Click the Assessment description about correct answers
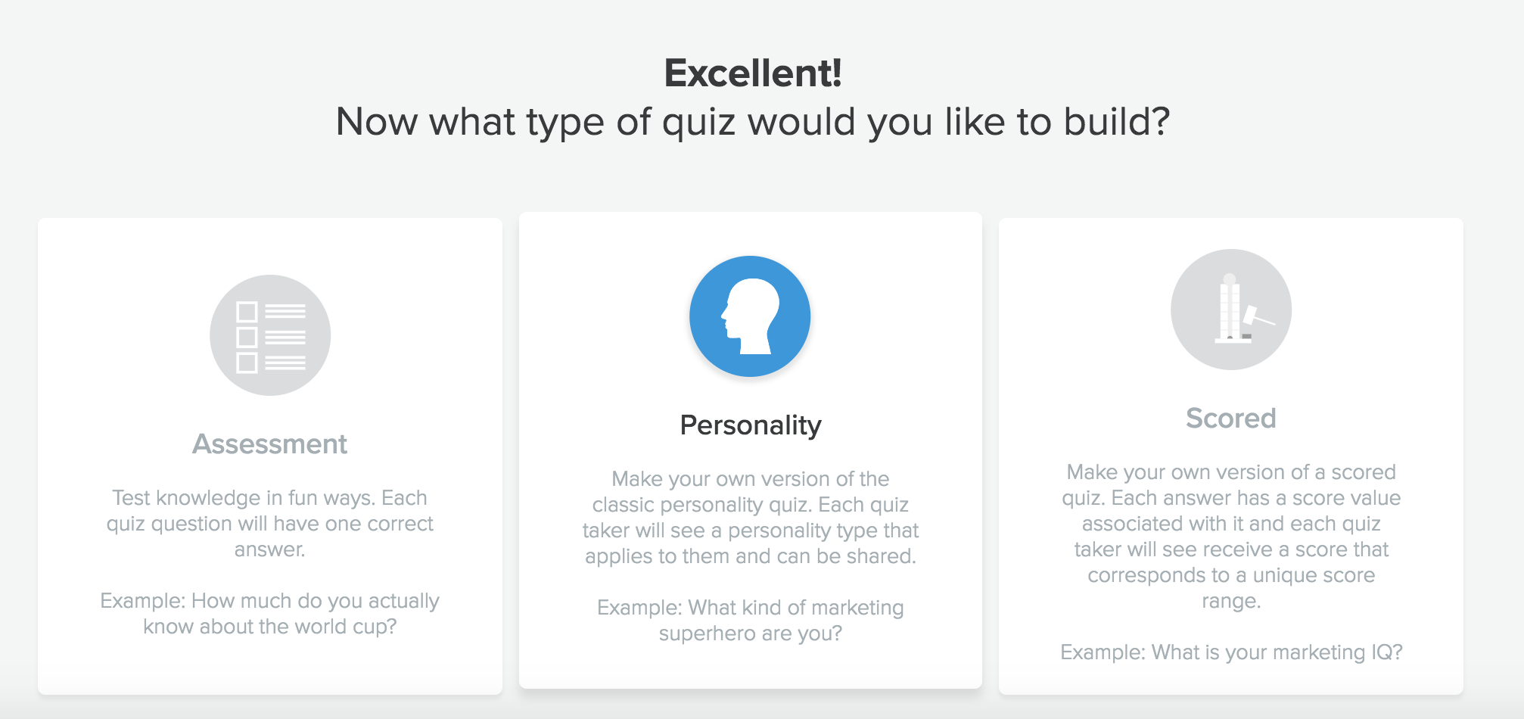 270,524
